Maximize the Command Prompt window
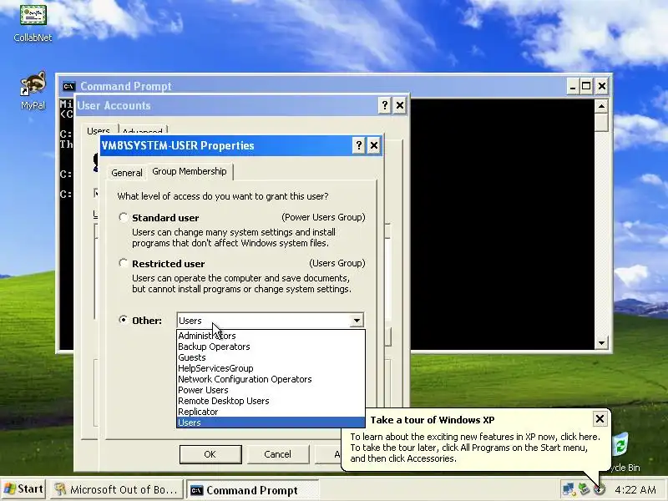 coord(586,87)
